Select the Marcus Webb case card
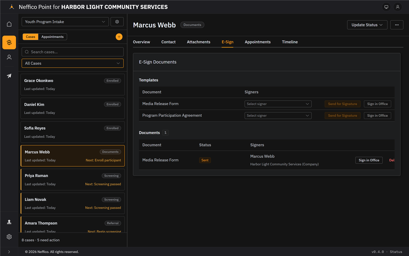 click(73, 156)
